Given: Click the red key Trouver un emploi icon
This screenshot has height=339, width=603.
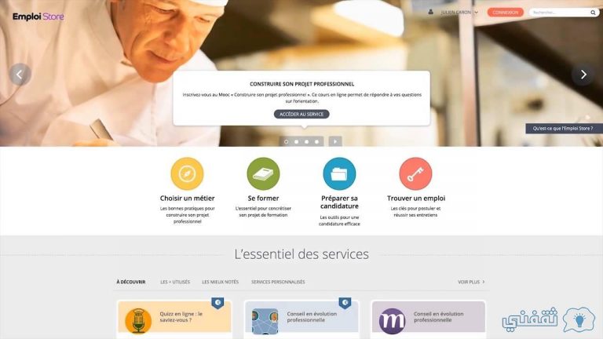Looking at the screenshot, I should (x=415, y=173).
